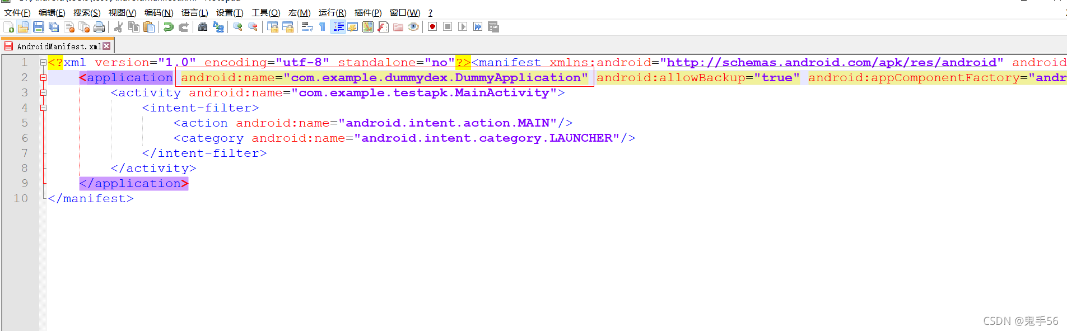Start macro recording red button
The image size is (1067, 331).
point(432,27)
